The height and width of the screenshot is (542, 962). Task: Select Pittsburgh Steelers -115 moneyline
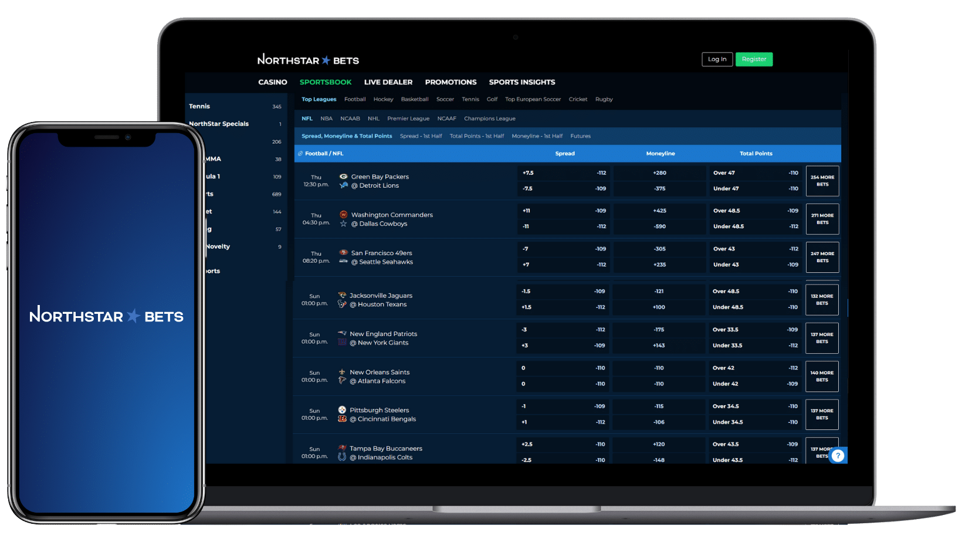(x=659, y=406)
